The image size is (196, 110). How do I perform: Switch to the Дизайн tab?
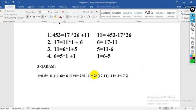[31, 7]
